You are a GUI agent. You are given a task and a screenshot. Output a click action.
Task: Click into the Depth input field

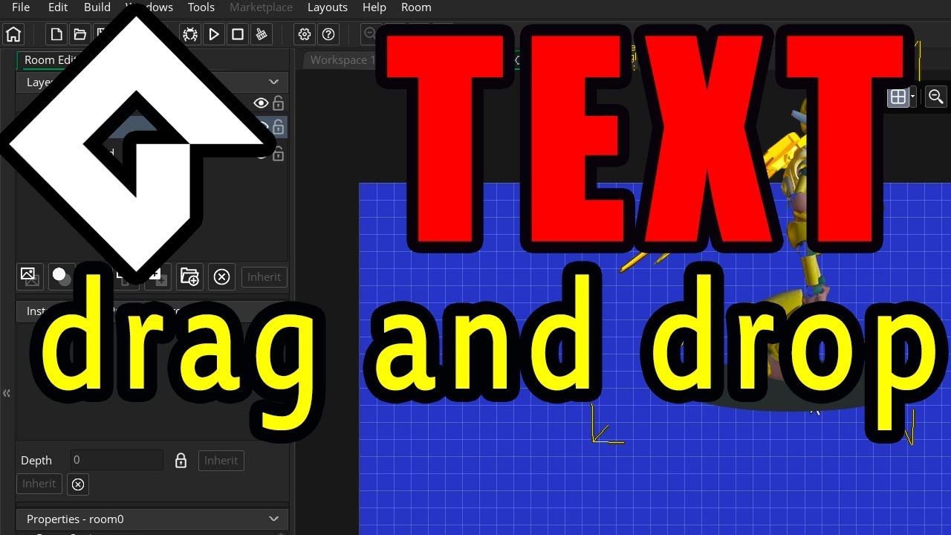pos(117,460)
